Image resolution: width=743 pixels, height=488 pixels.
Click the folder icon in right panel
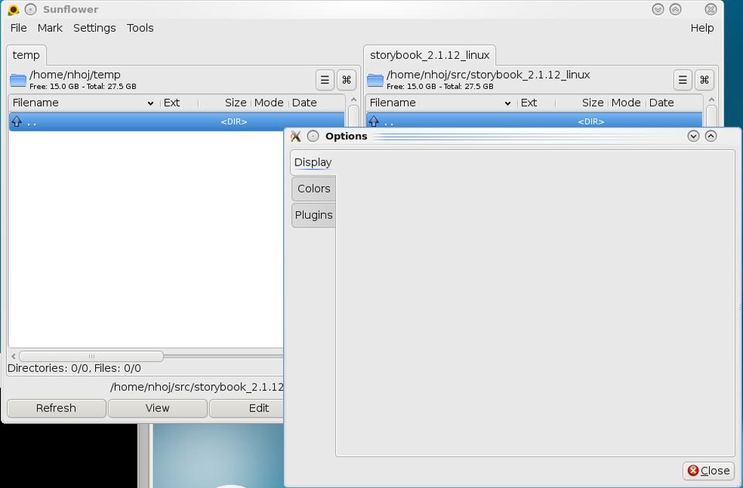375,80
